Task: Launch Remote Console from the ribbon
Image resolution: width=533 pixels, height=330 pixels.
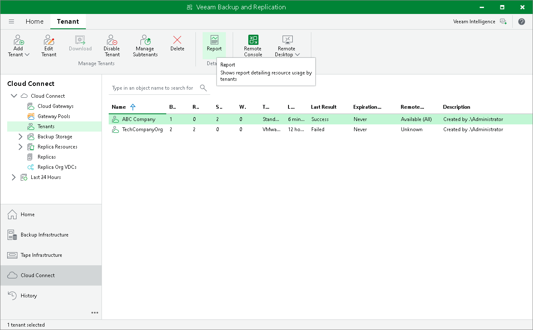Action: (x=253, y=46)
